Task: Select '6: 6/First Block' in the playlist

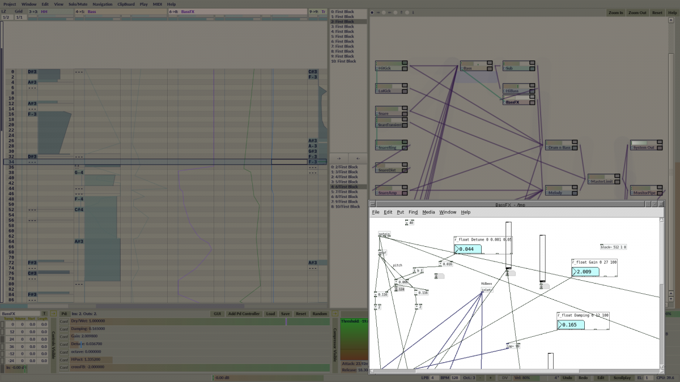Action: [345, 187]
